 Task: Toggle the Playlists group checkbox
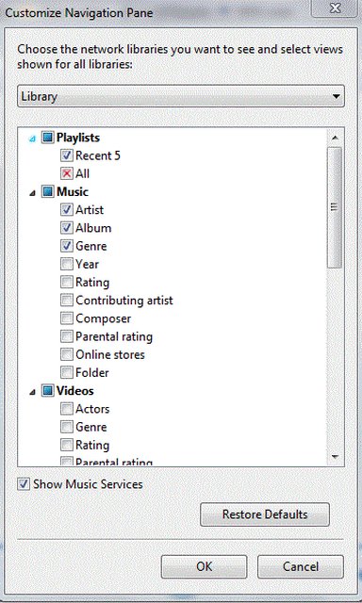pos(48,138)
